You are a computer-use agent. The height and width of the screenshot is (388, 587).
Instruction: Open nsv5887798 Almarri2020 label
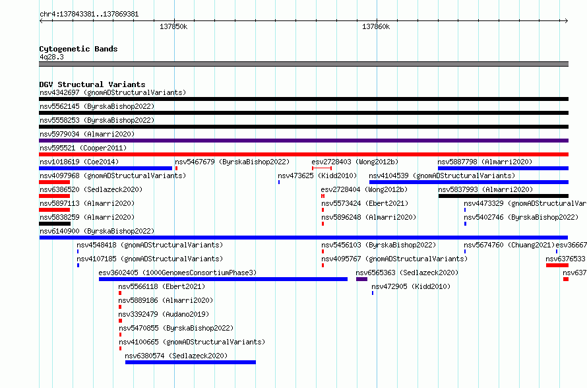click(485, 162)
